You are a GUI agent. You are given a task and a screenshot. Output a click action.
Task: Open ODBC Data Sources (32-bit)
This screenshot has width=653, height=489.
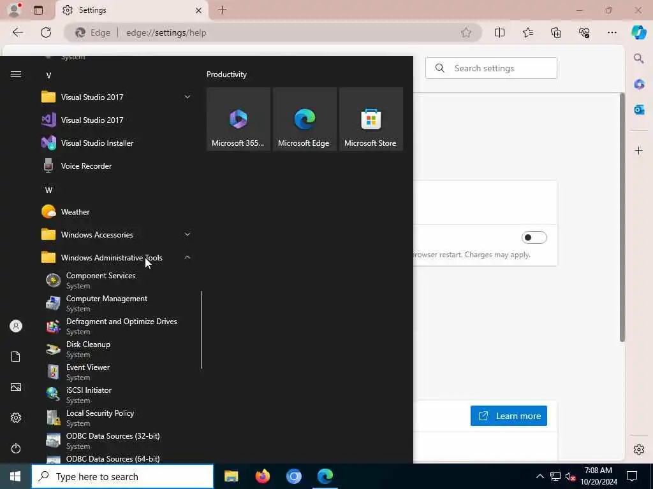117,441
